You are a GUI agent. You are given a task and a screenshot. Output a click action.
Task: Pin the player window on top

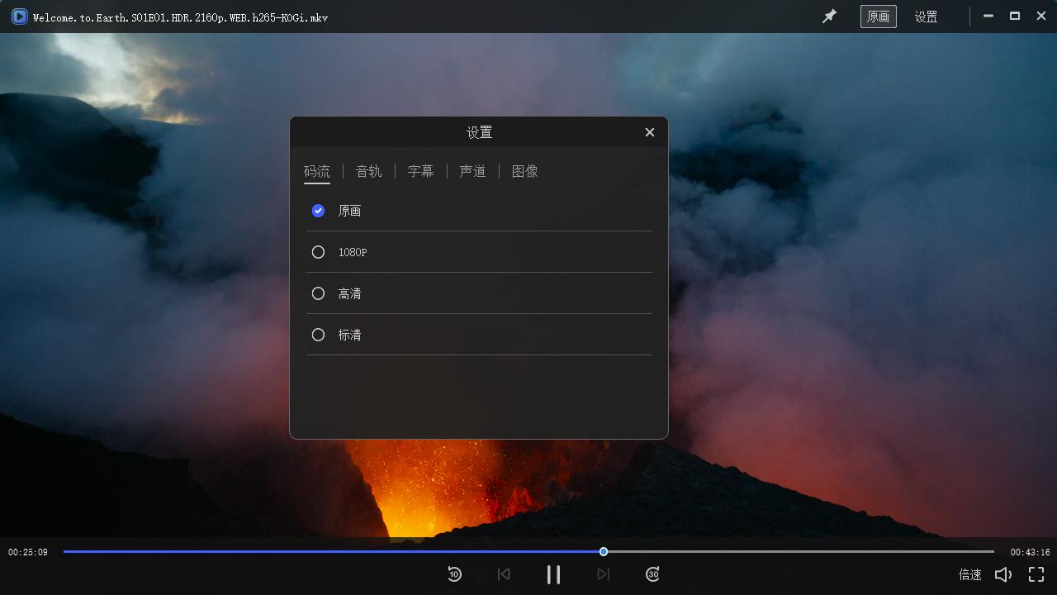(829, 16)
